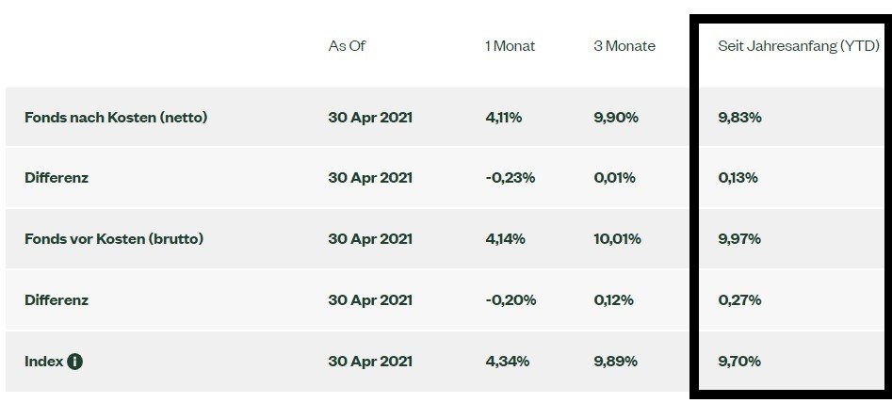Select the "Index" row label text

click(42, 362)
